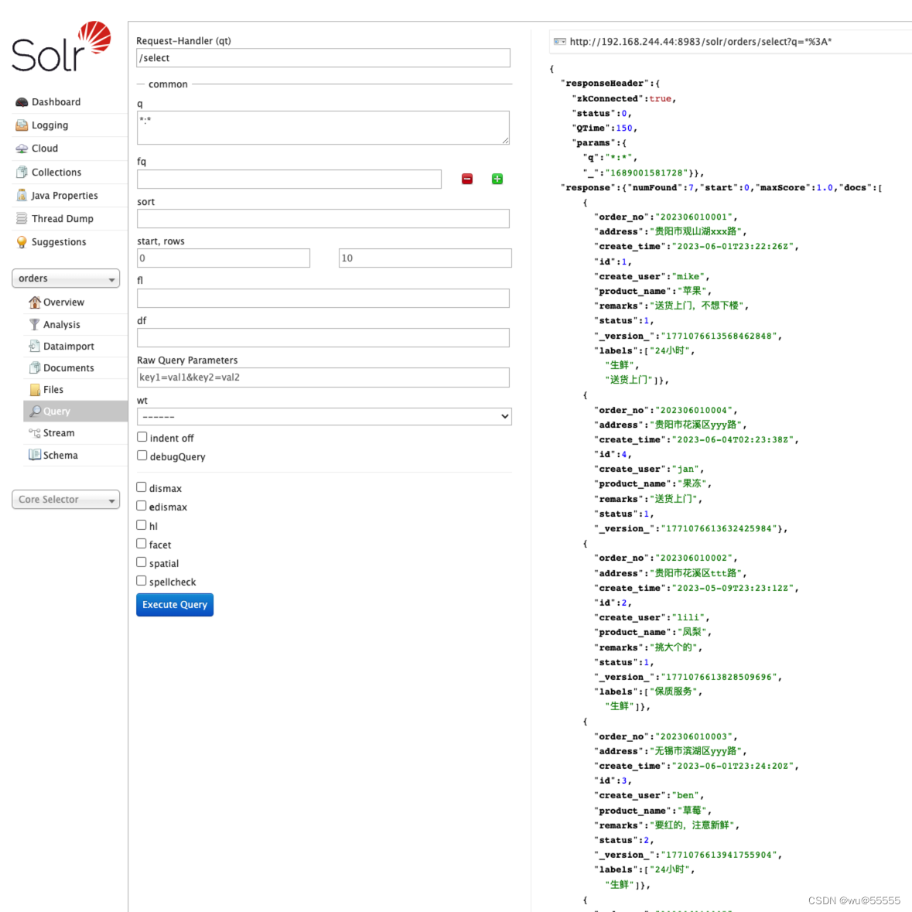Open the Core Selector dropdown
912x912 pixels.
[x=66, y=500]
